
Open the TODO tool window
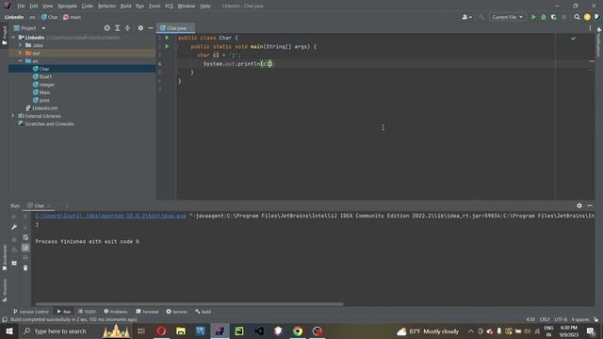[87, 312]
